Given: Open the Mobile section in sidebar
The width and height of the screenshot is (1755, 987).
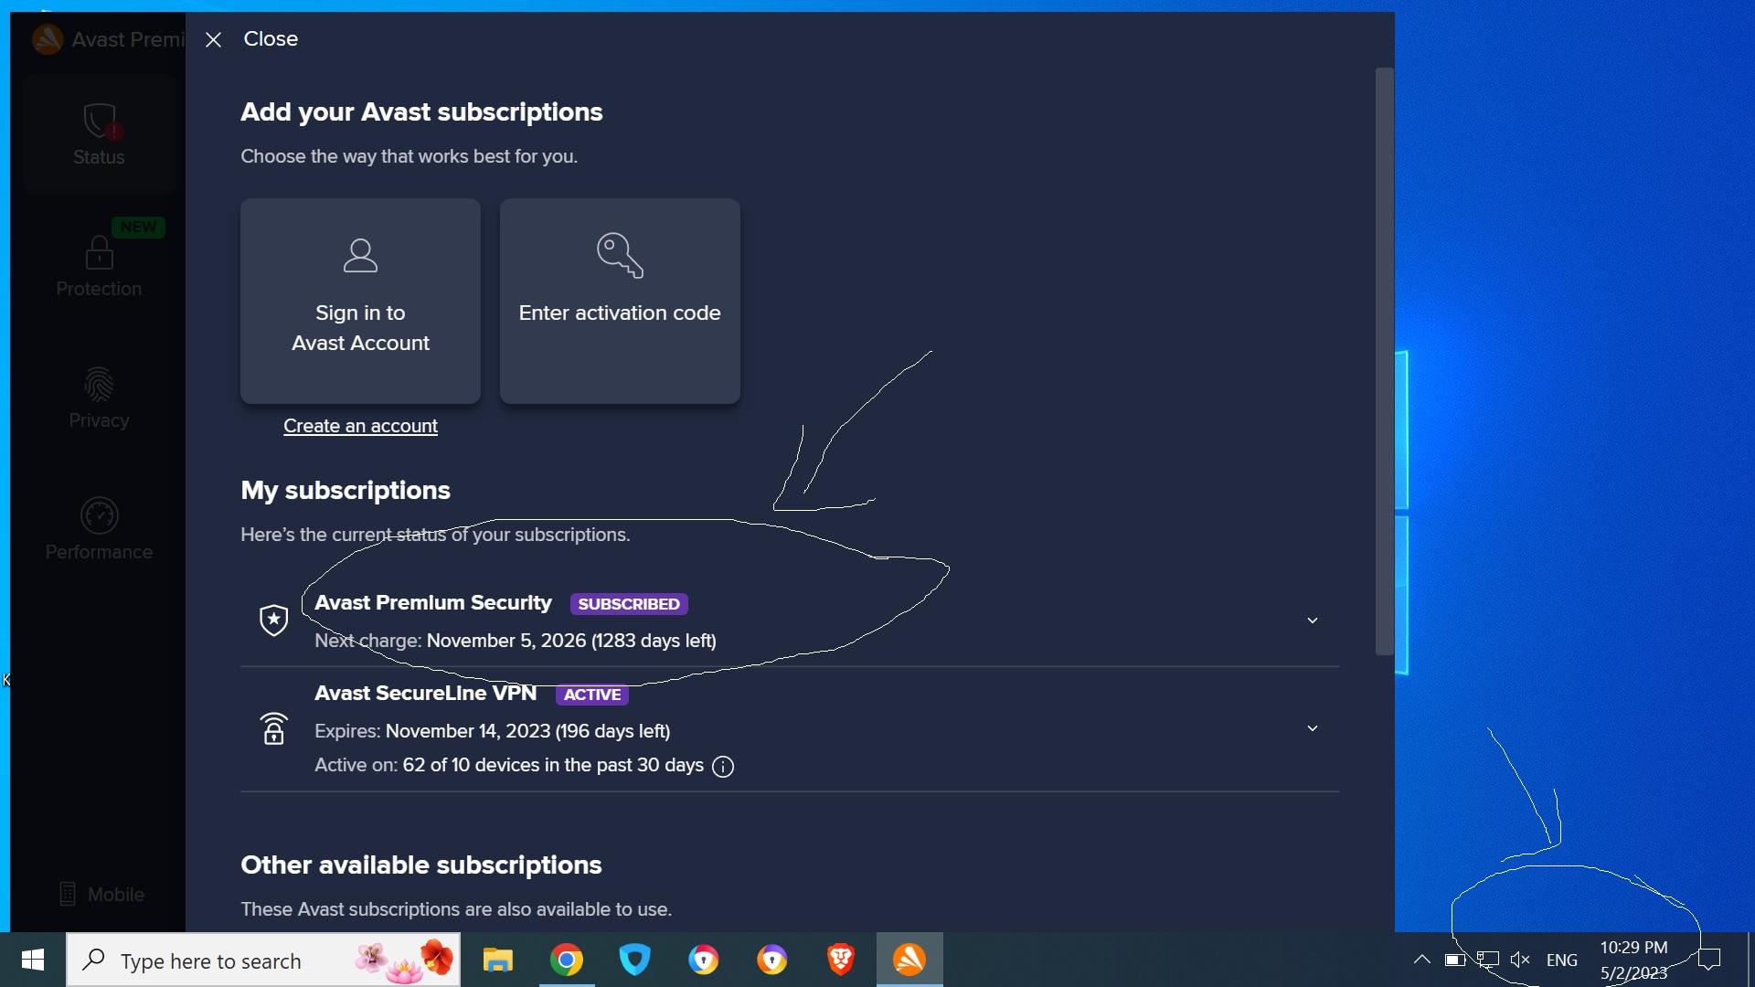Looking at the screenshot, I should [101, 894].
